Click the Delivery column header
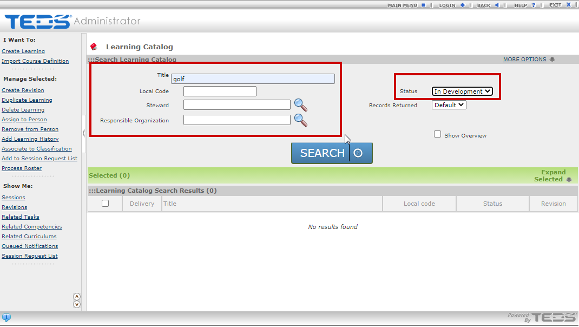 [x=142, y=204]
